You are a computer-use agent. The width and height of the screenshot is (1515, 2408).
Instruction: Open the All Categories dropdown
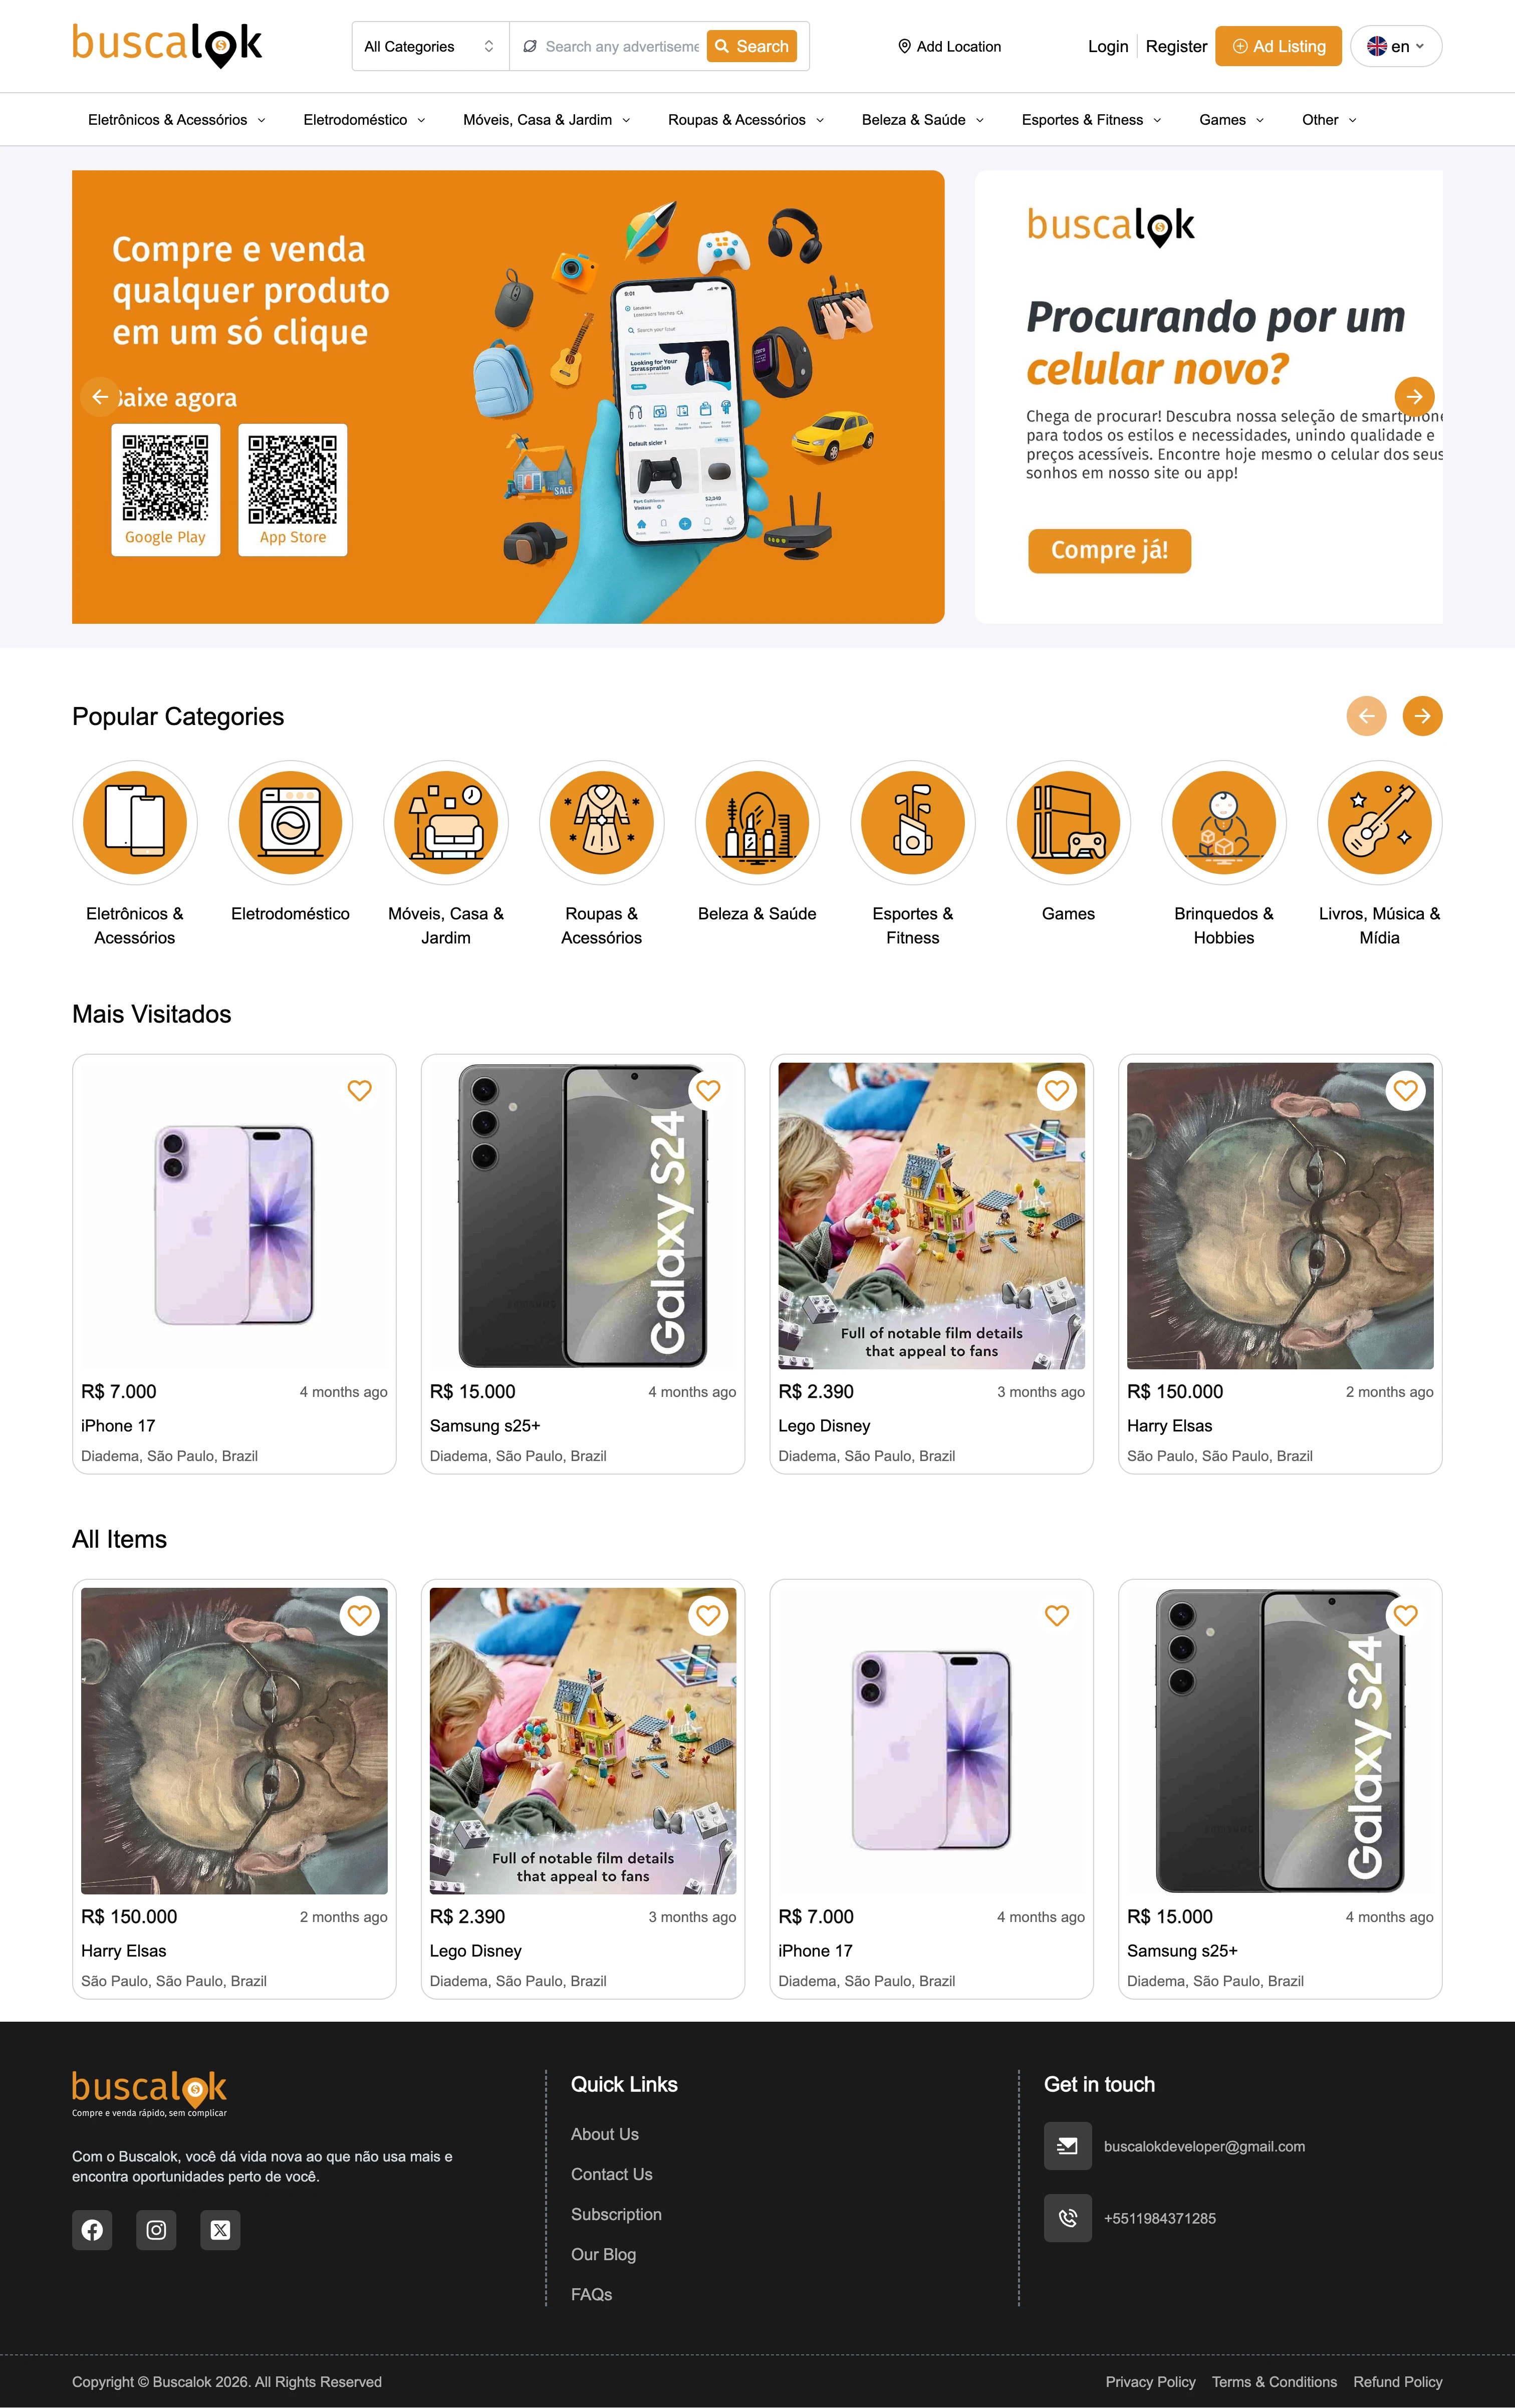[430, 47]
